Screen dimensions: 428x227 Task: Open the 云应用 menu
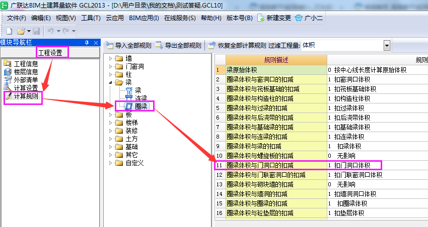(x=115, y=18)
